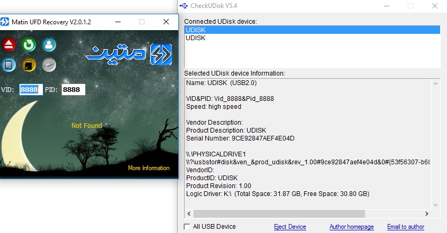Click the Matin UFD Recovery title bar app icon
The image size is (447, 233).
point(5,22)
